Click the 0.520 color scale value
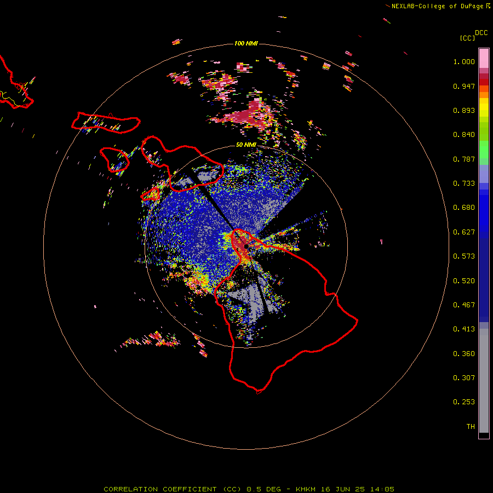 click(464, 281)
